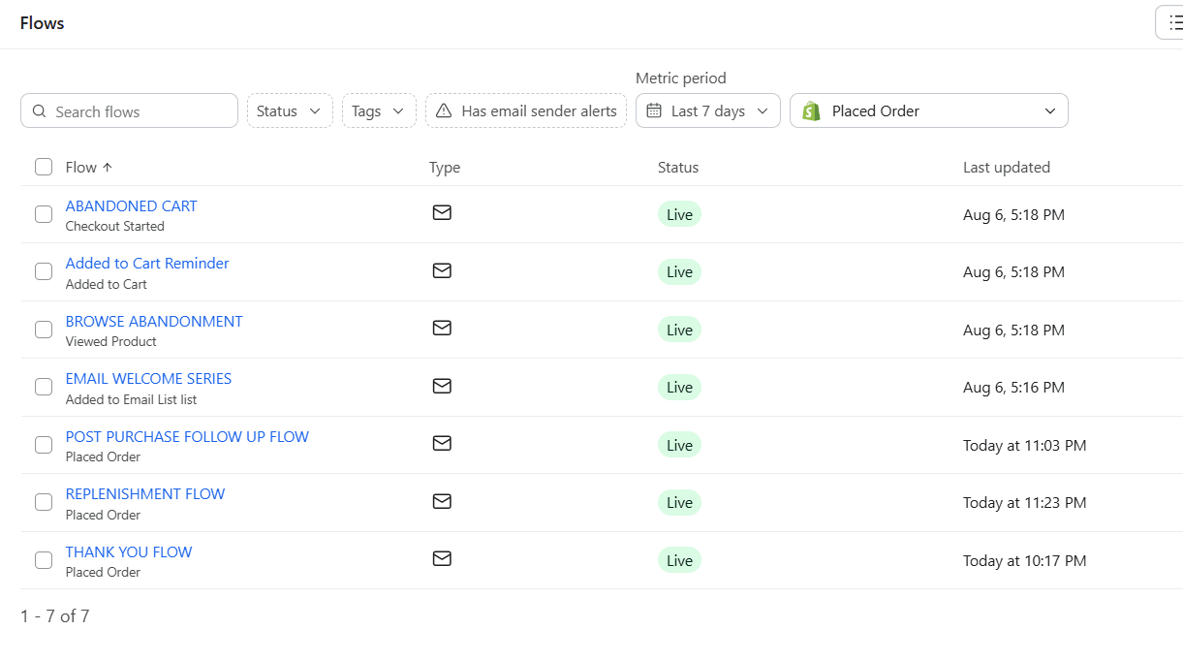
Task: Click the email icon for ABANDONED CART
Action: (442, 212)
